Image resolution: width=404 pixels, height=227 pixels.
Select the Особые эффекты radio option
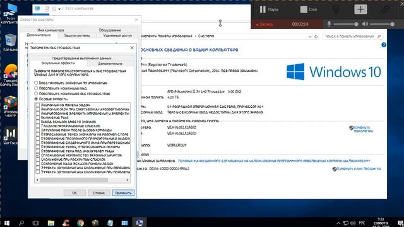(x=36, y=99)
